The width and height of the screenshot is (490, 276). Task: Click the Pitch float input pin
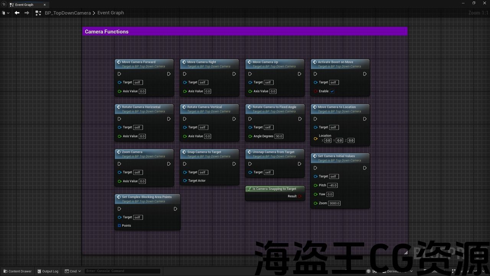click(315, 186)
